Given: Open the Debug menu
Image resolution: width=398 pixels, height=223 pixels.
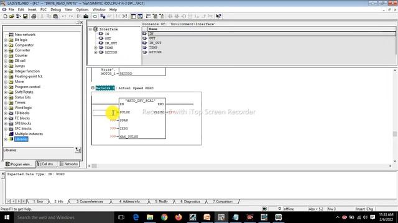Looking at the screenshot, I should click(x=55, y=9).
